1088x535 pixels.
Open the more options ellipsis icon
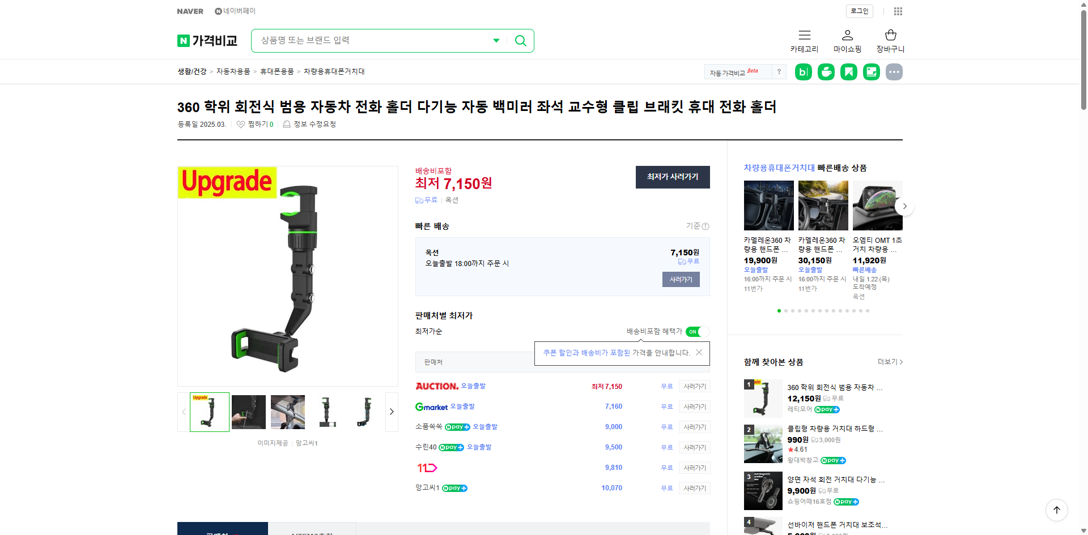click(x=894, y=71)
